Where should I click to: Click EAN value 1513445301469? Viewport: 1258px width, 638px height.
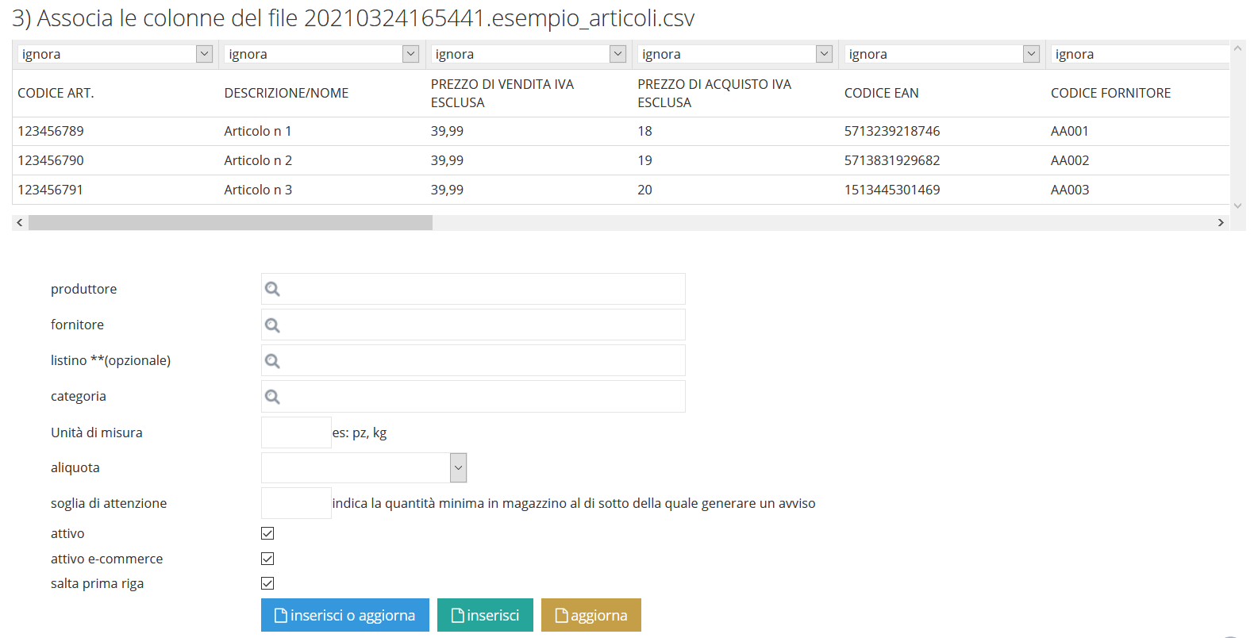point(892,190)
